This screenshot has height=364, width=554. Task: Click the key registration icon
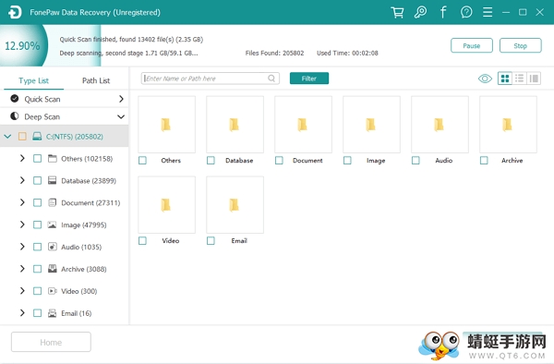pos(420,12)
